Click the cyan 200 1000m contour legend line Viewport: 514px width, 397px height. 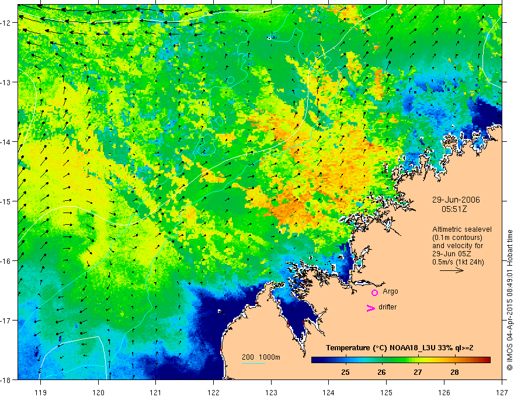253,364
